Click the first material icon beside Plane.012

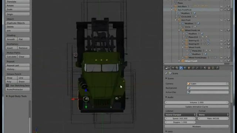point(203,37)
